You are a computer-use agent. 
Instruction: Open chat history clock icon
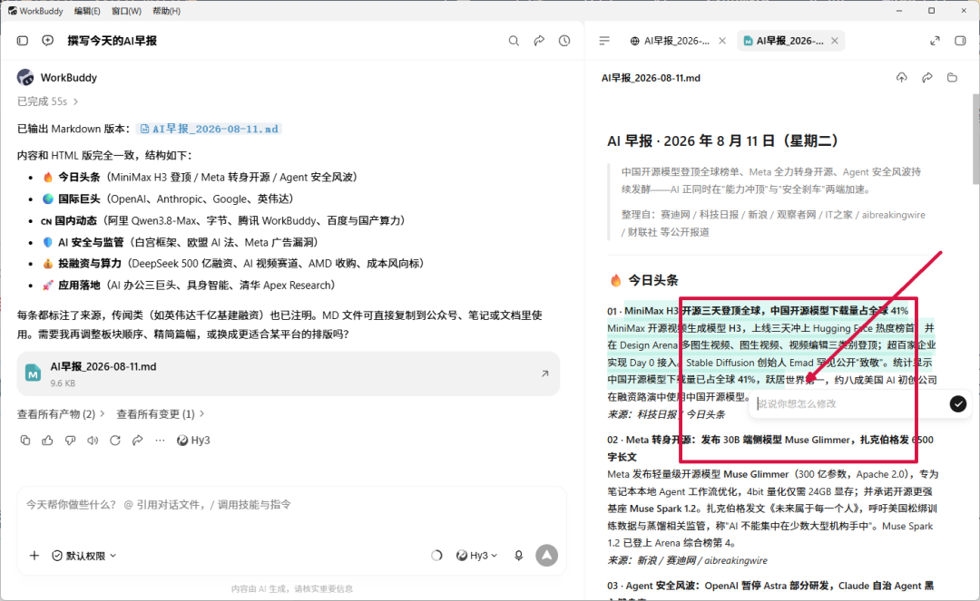pyautogui.click(x=564, y=41)
